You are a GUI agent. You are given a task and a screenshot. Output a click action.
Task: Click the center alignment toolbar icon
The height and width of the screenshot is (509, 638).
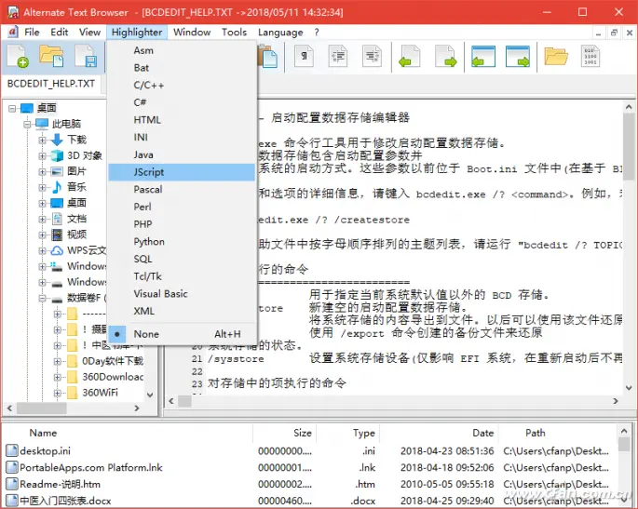click(338, 56)
